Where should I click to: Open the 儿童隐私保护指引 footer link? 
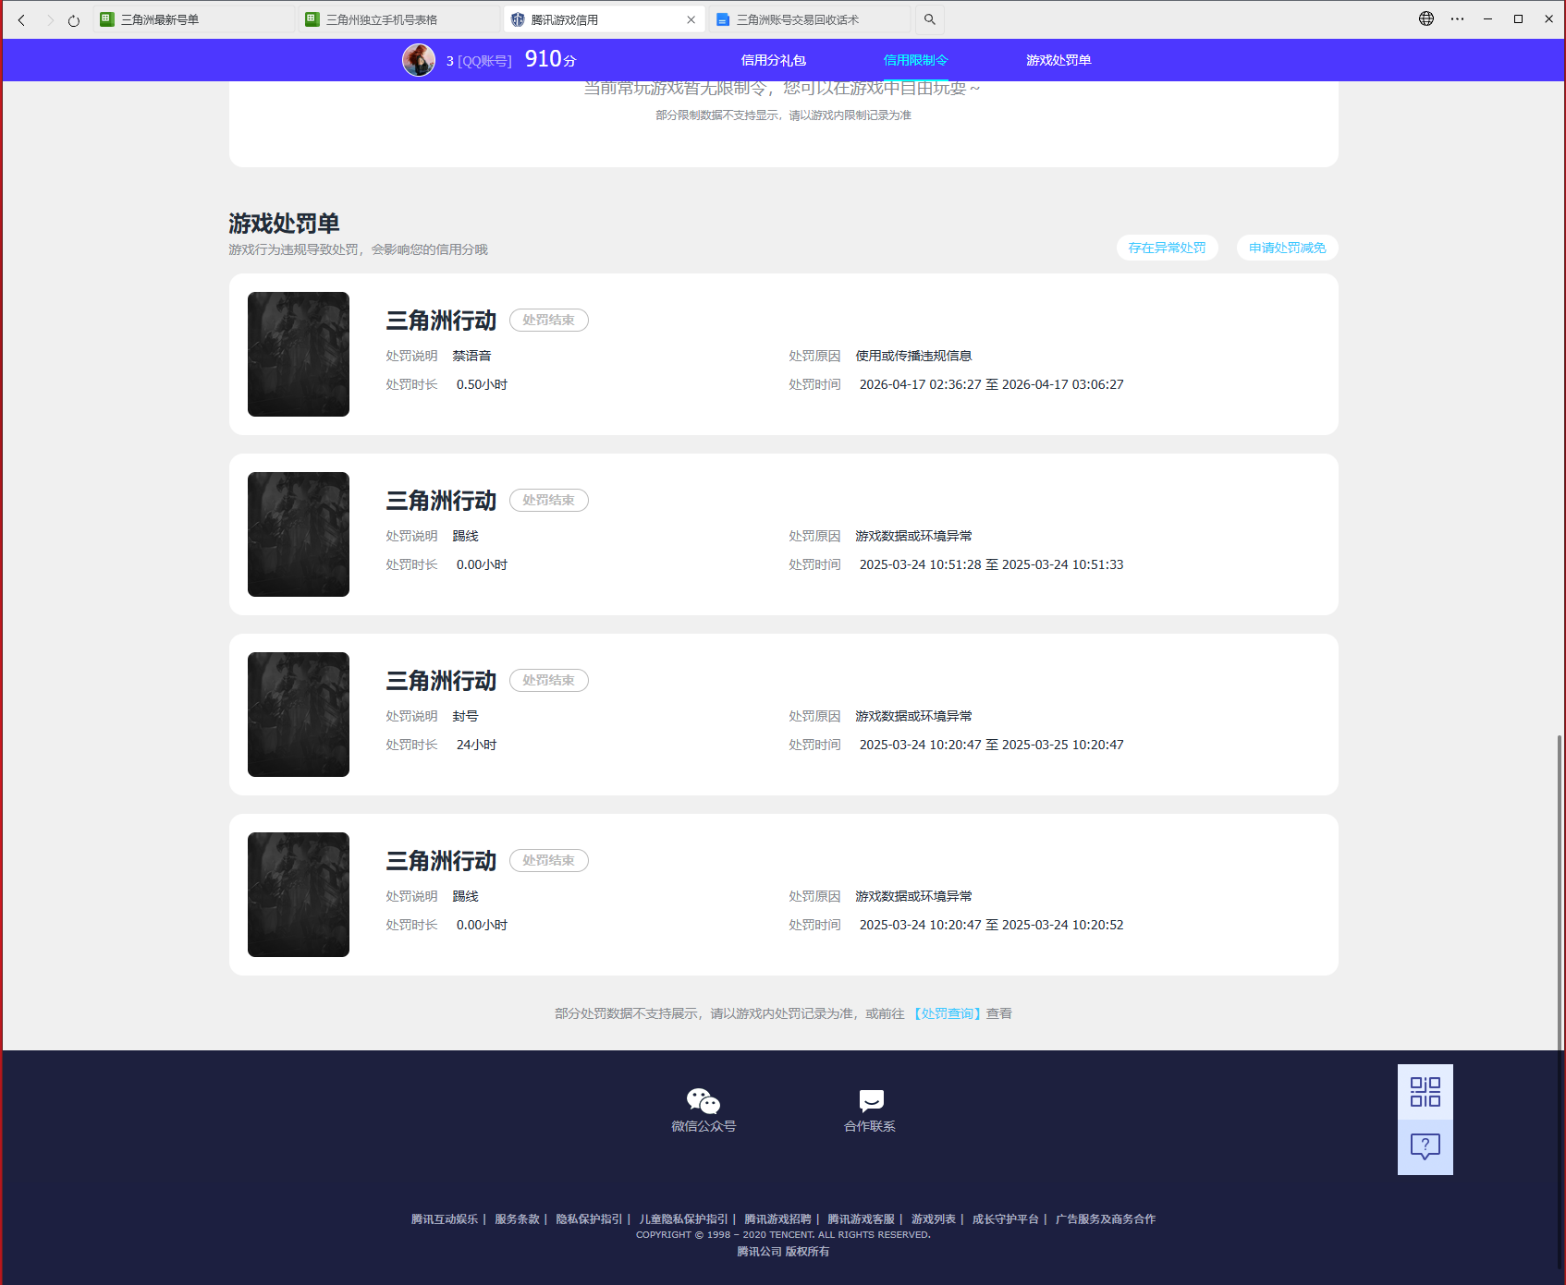[683, 1219]
